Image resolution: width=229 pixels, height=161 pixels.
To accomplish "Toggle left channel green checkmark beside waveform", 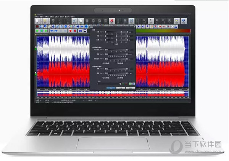I will tap(36, 49).
